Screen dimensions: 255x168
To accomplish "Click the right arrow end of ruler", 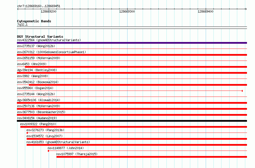I will click(x=246, y=9).
